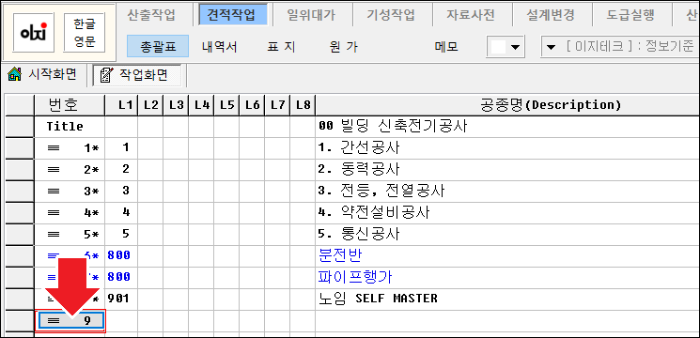This screenshot has height=338, width=700.
Task: Open the 일위대가 tab
Action: (312, 15)
